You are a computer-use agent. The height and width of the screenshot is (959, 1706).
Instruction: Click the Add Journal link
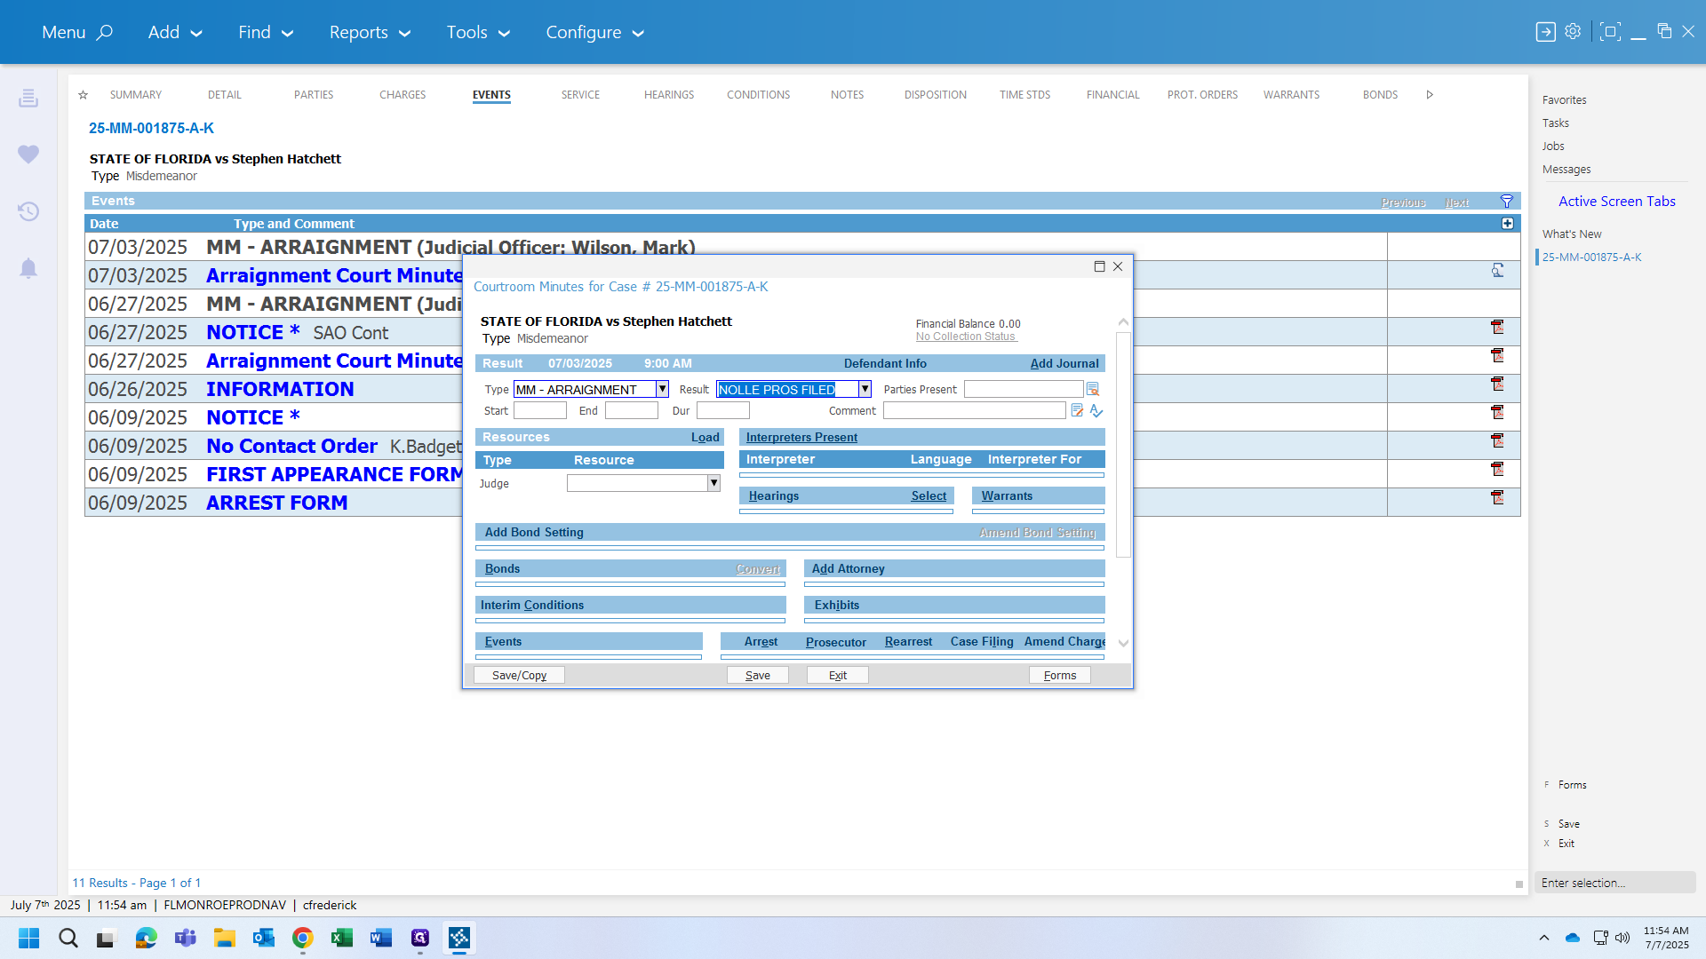pos(1064,363)
